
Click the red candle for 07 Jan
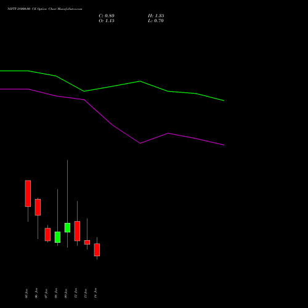tap(47, 235)
